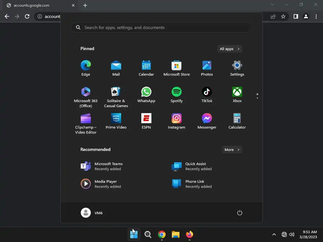323x242 pixels.
Task: Open Chrome three-dot menu
Action: coord(316,16)
